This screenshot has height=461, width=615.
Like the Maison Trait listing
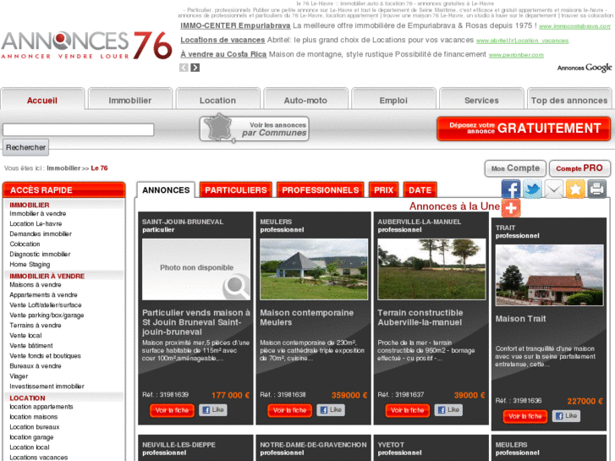pos(566,416)
